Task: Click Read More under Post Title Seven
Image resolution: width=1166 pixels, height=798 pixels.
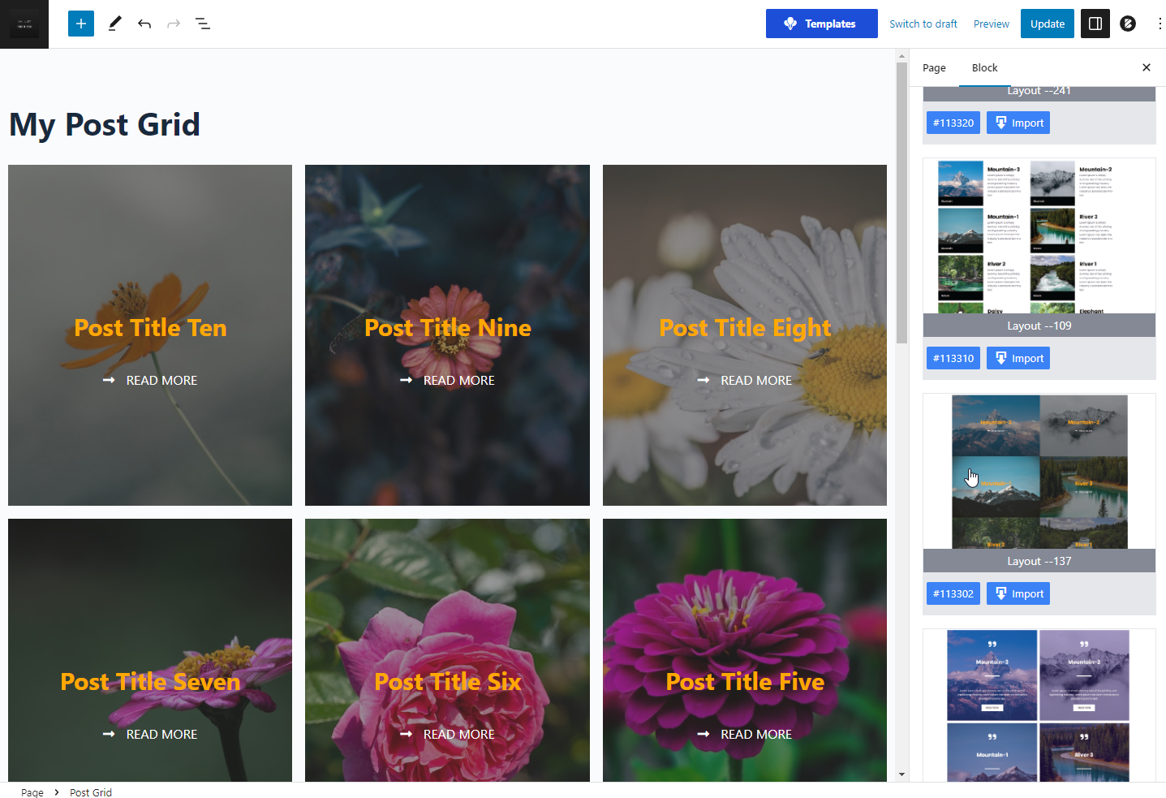Action: [161, 734]
